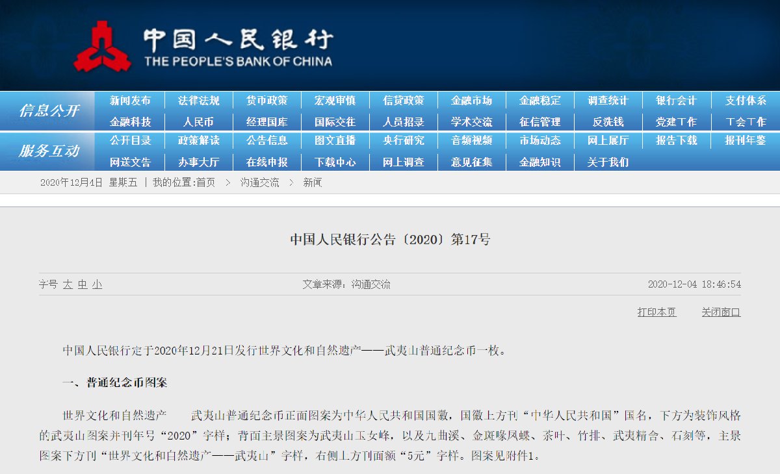
Task: Go to 政策解读 page
Action: (199, 140)
